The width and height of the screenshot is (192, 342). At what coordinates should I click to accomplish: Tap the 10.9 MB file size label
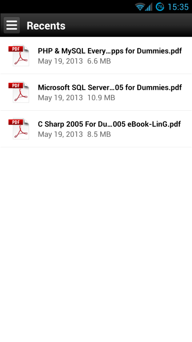point(101,98)
